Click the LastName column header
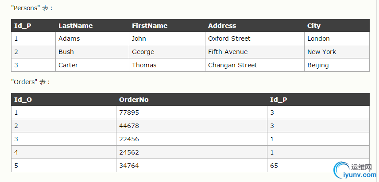Image resolution: width=379 pixels, height=182 pixels. 75,26
